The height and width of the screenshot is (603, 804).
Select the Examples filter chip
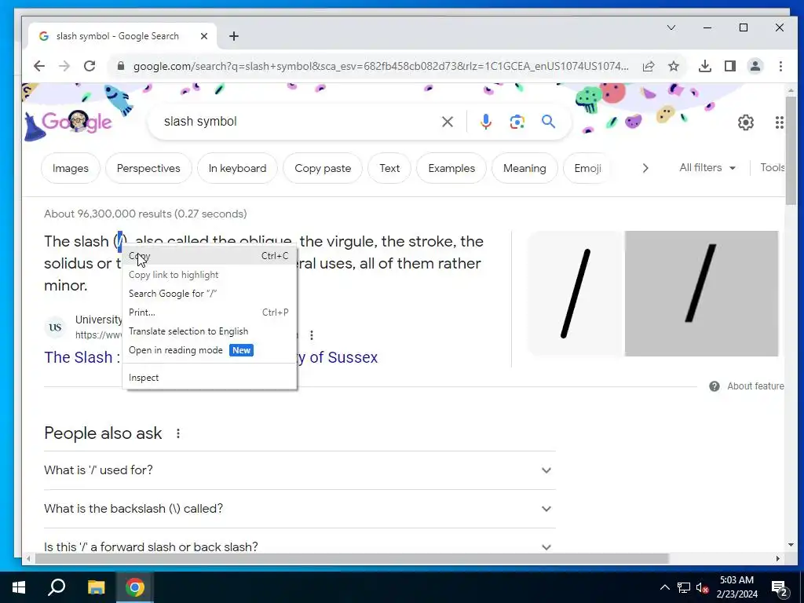click(451, 168)
